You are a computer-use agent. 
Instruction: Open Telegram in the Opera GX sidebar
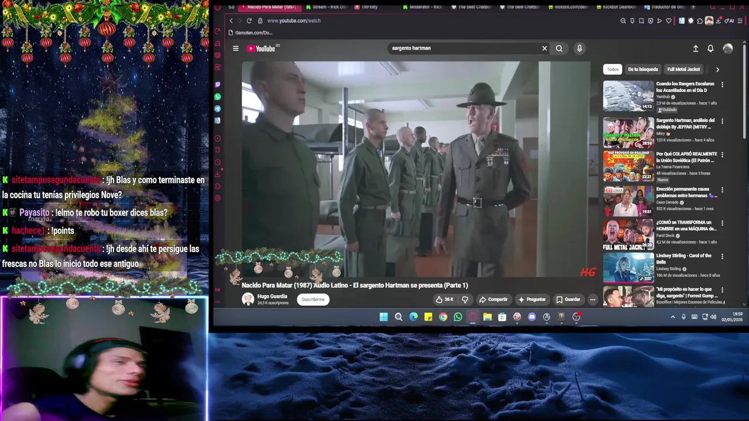[218, 109]
